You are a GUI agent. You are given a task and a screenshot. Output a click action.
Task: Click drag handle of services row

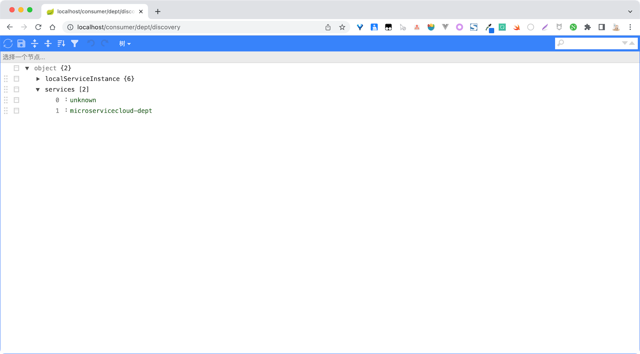[x=6, y=90]
